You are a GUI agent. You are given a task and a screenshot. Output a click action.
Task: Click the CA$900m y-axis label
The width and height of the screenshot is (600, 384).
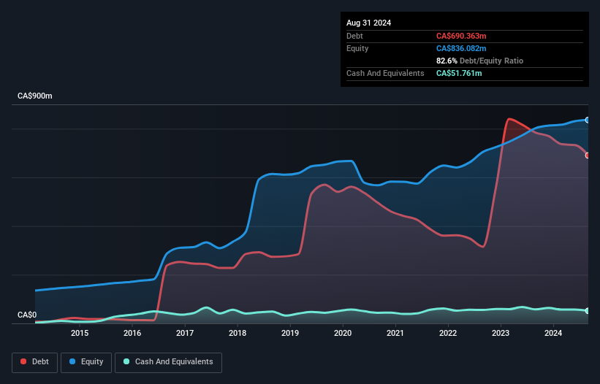(x=35, y=96)
